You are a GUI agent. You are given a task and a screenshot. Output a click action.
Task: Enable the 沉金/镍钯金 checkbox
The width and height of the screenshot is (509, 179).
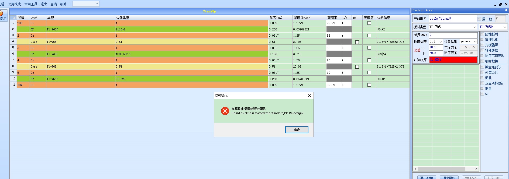pyautogui.click(x=483, y=83)
